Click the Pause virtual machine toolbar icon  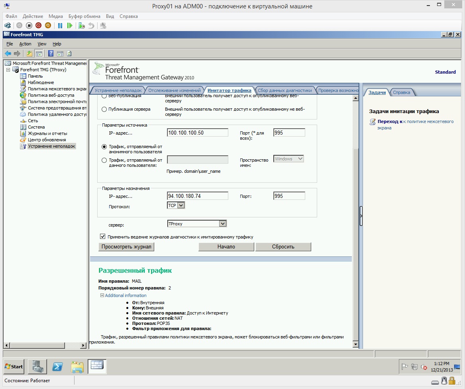60,26
